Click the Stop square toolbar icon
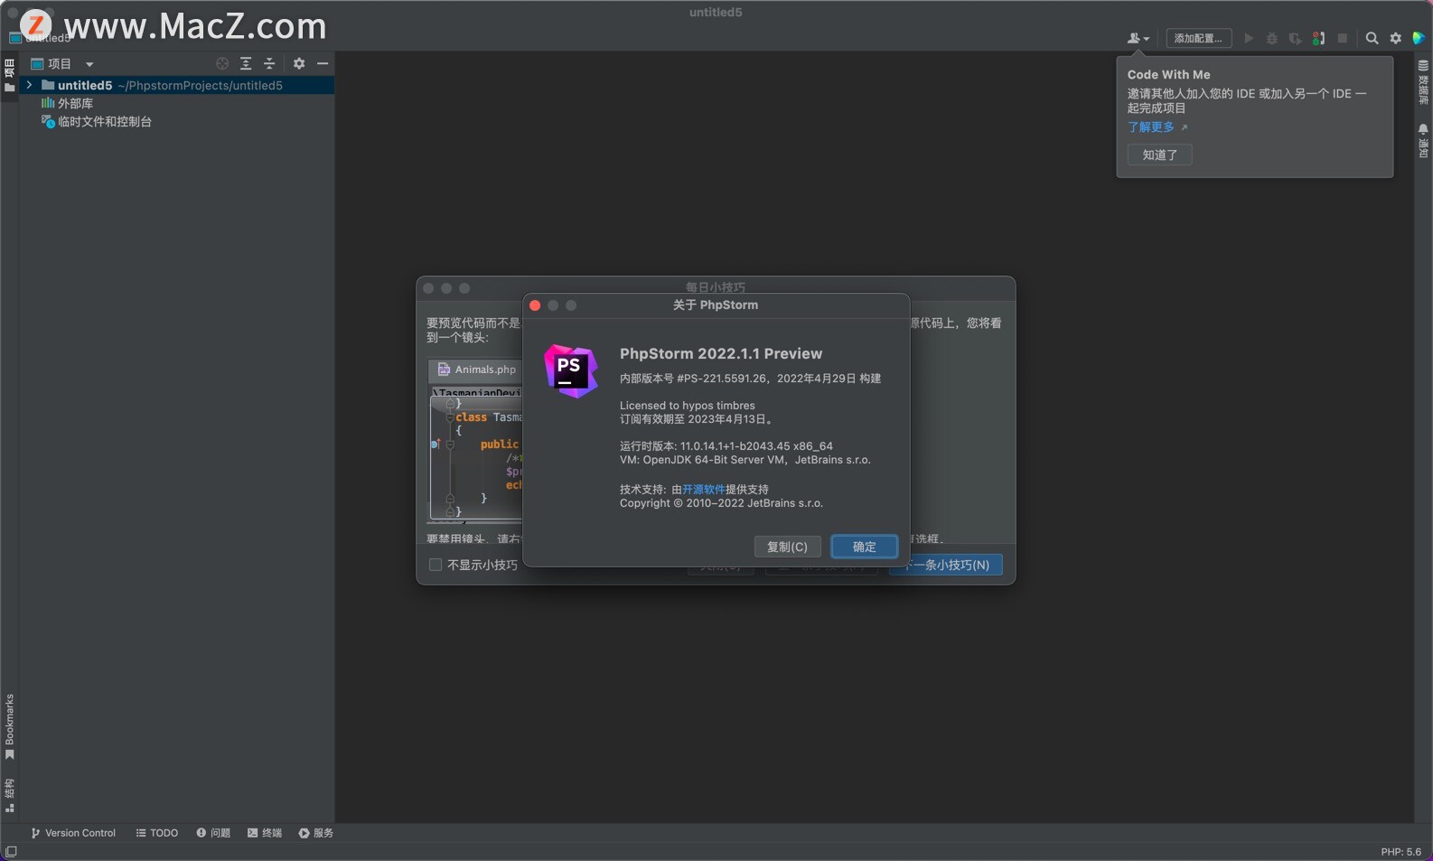1433x861 pixels. coord(1343,38)
